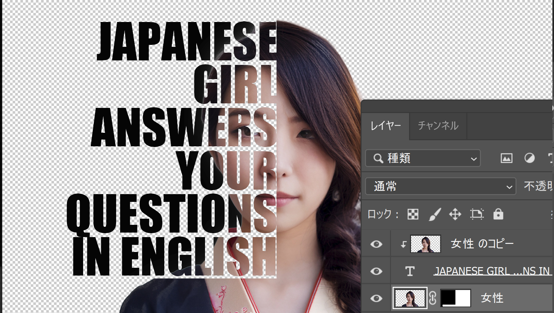The width and height of the screenshot is (554, 313).
Task: Enable lock transparent pixels
Action: point(413,214)
